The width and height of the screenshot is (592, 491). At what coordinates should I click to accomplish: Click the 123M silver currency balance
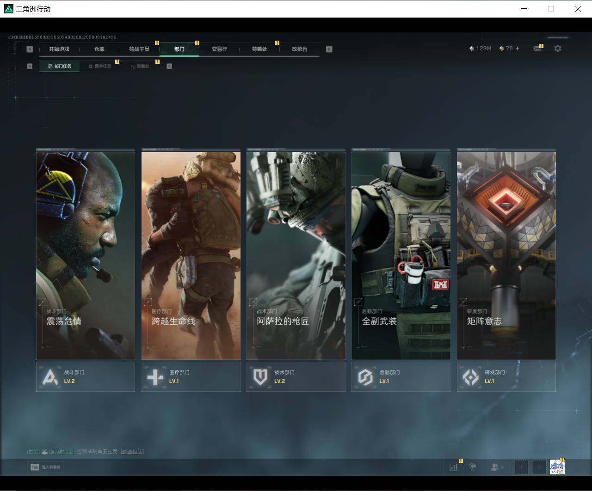480,48
